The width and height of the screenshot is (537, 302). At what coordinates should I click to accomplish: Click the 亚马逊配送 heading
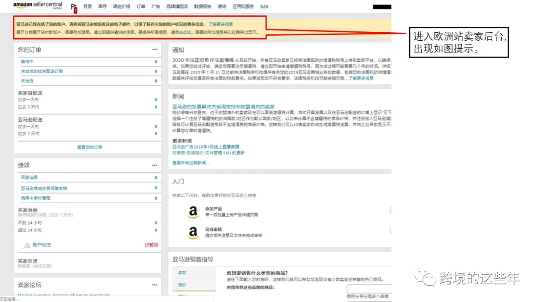(x=30, y=120)
